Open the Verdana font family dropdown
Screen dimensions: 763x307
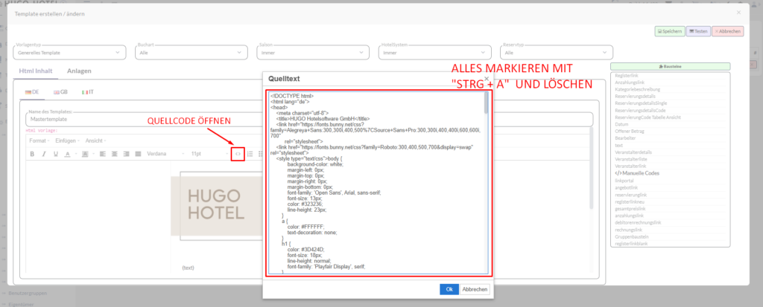(162, 154)
